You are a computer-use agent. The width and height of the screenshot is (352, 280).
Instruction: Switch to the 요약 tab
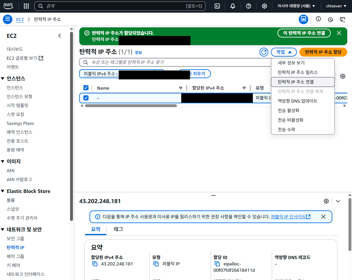tap(96, 229)
